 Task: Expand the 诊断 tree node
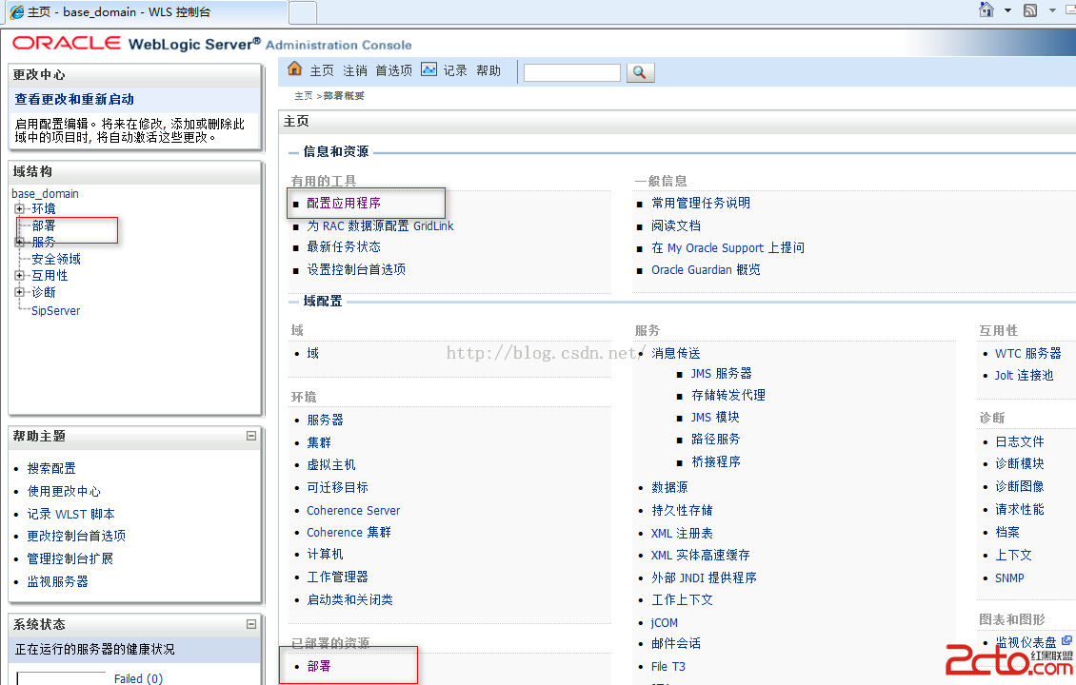19,291
